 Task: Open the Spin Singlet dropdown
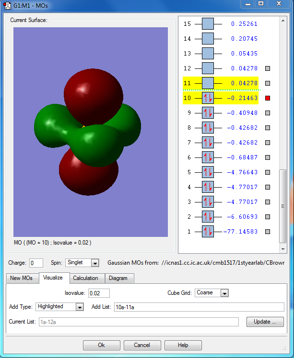click(x=94, y=263)
